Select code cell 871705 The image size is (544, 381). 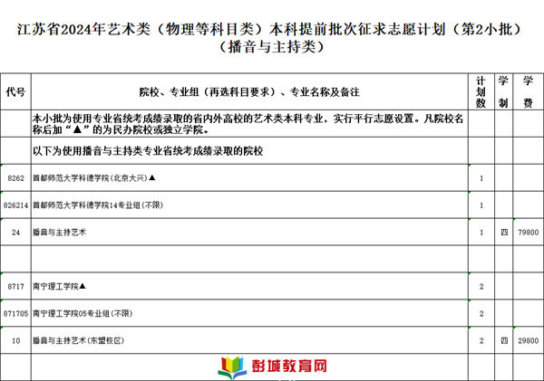[15, 313]
